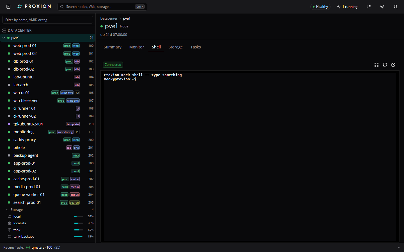Click the tank storage database icon
This screenshot has height=252, width=404.
pyautogui.click(x=10, y=230)
